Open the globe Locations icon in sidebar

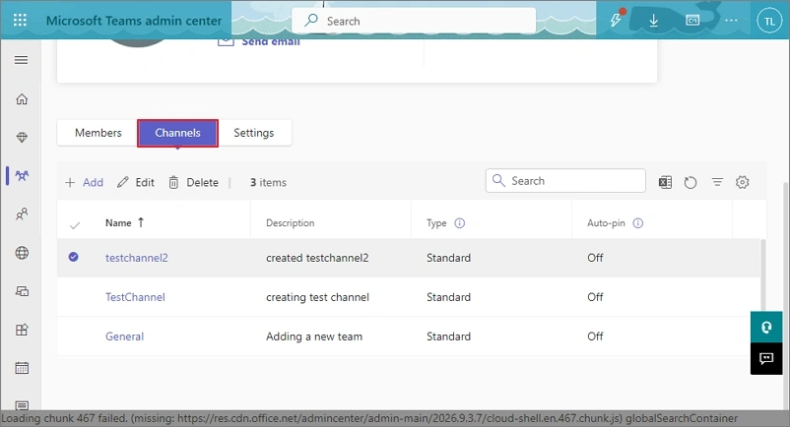[22, 253]
